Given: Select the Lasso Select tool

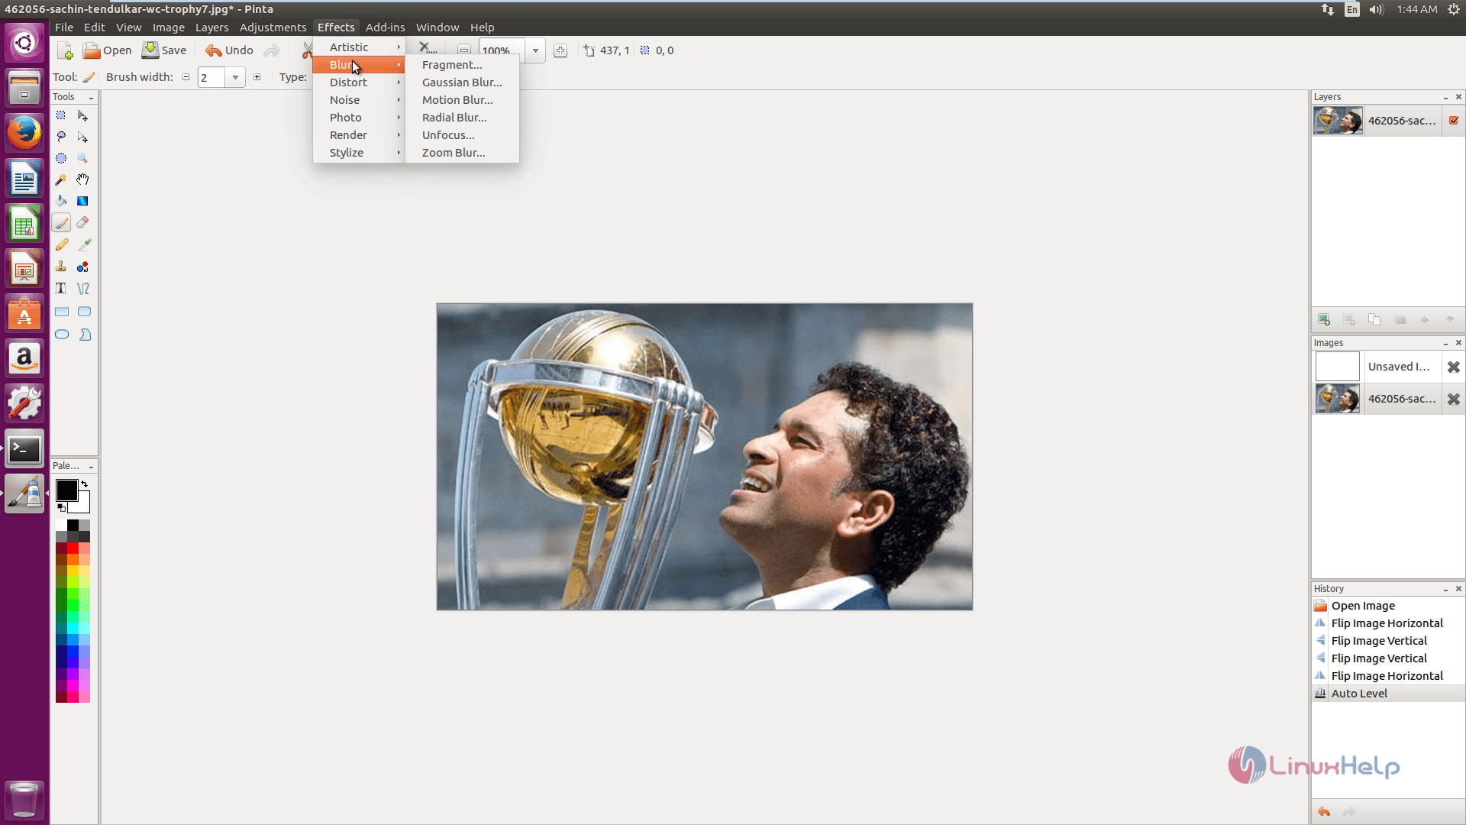Looking at the screenshot, I should (61, 137).
